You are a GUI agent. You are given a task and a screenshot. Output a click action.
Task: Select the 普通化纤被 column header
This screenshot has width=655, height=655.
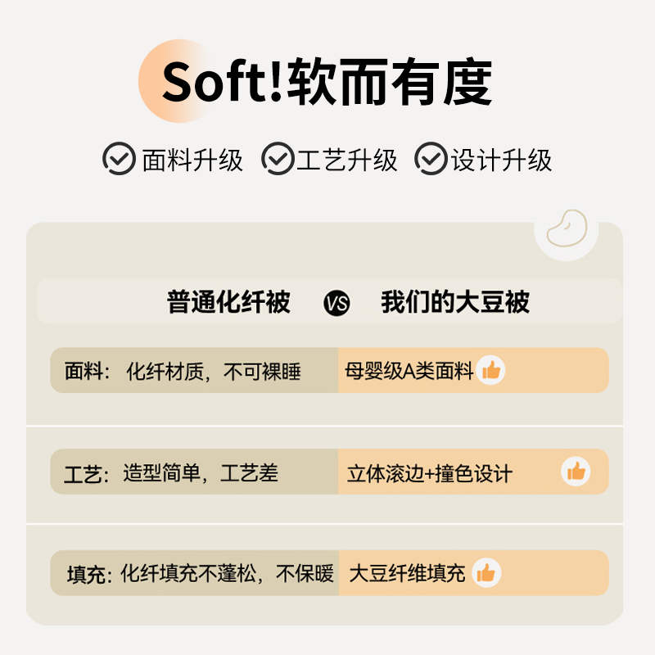click(x=228, y=302)
